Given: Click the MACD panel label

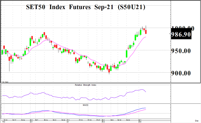Looking at the screenshot, I should click(x=85, y=105).
